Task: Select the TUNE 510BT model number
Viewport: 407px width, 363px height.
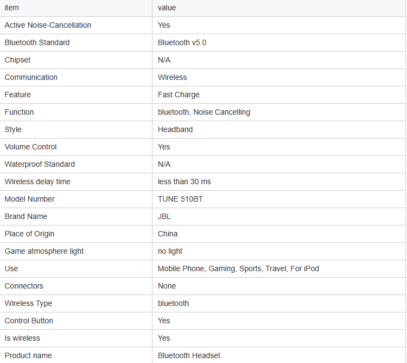Action: point(180,199)
